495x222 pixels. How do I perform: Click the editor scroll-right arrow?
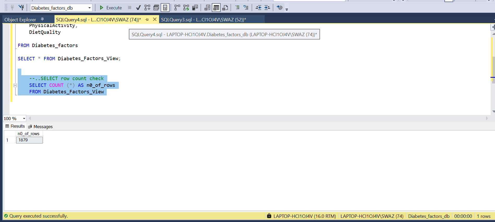pyautogui.click(x=487, y=118)
